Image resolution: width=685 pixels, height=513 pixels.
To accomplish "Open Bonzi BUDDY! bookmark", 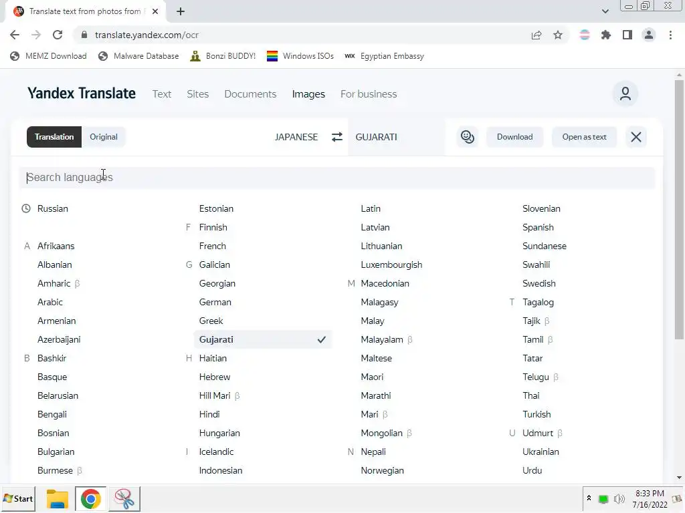I will 223,56.
